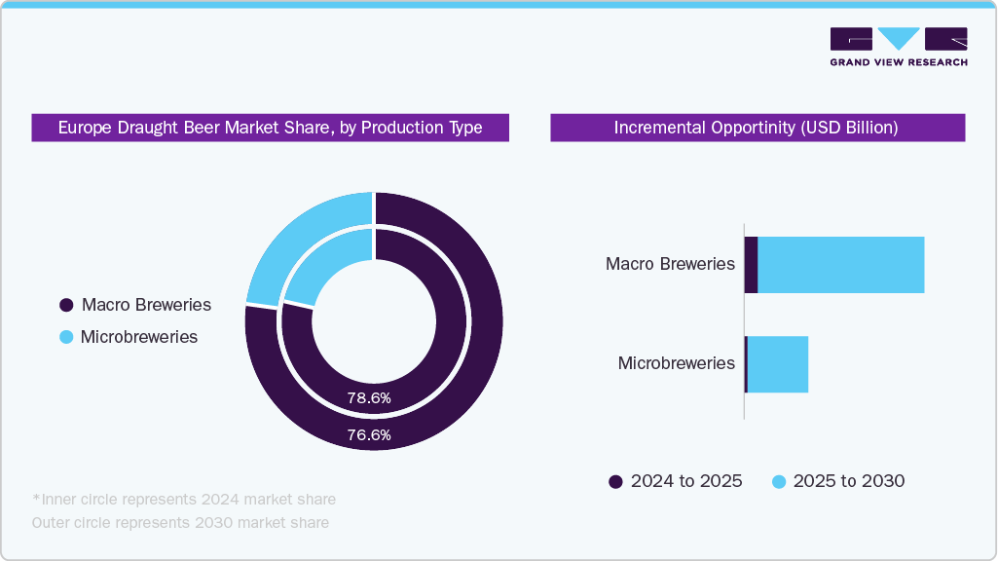Click the 76.6% outer ring label

(x=370, y=435)
